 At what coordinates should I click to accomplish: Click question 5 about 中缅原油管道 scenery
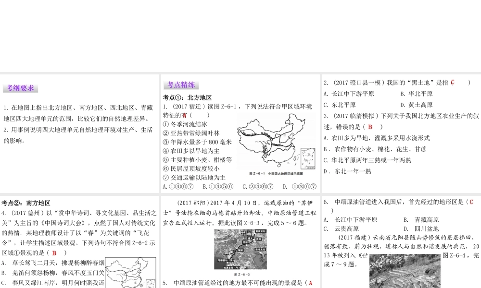238,283
